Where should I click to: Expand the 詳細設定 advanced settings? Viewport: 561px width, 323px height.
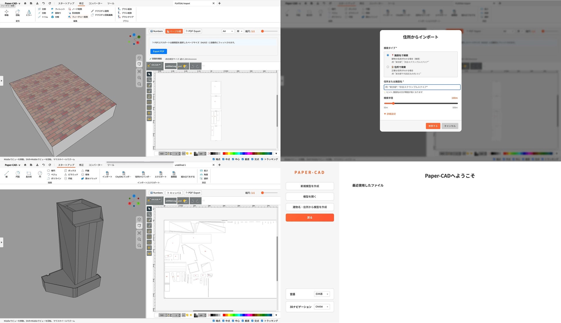click(390, 114)
